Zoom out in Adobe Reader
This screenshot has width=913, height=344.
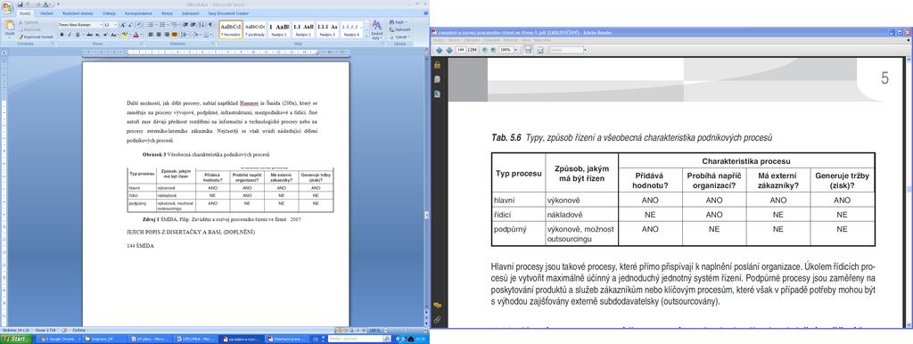[x=484, y=50]
